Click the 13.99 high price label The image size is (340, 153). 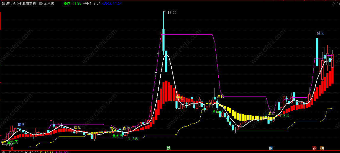coord(172,13)
